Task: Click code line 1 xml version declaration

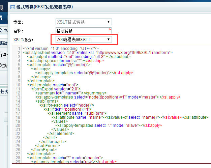Action: pyautogui.click(x=61, y=48)
